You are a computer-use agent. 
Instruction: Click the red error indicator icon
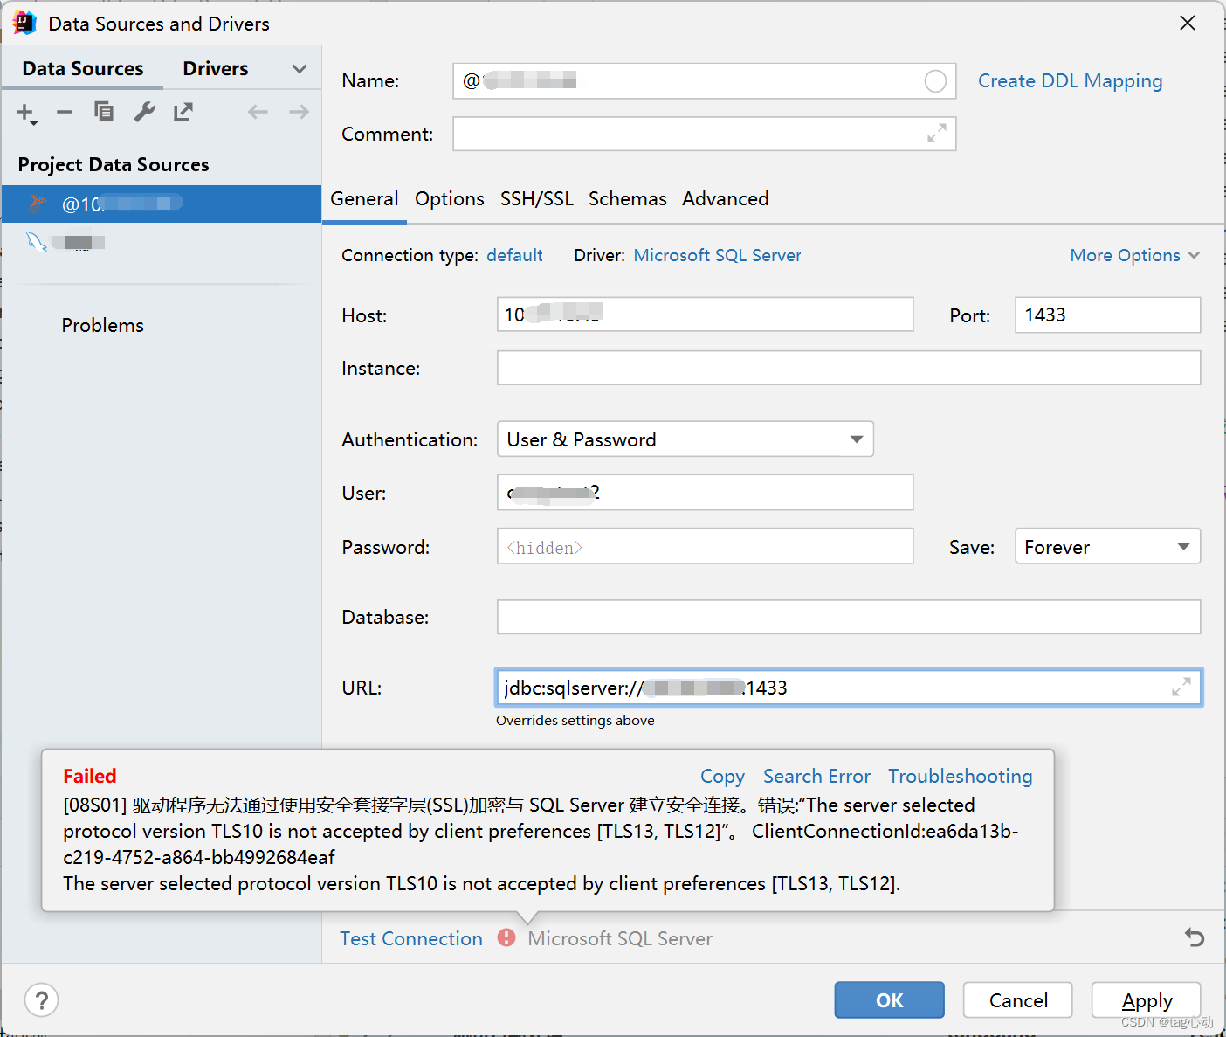point(506,937)
